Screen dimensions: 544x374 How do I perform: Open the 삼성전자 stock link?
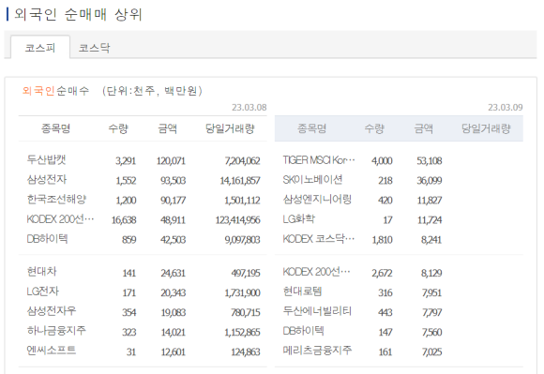47,180
